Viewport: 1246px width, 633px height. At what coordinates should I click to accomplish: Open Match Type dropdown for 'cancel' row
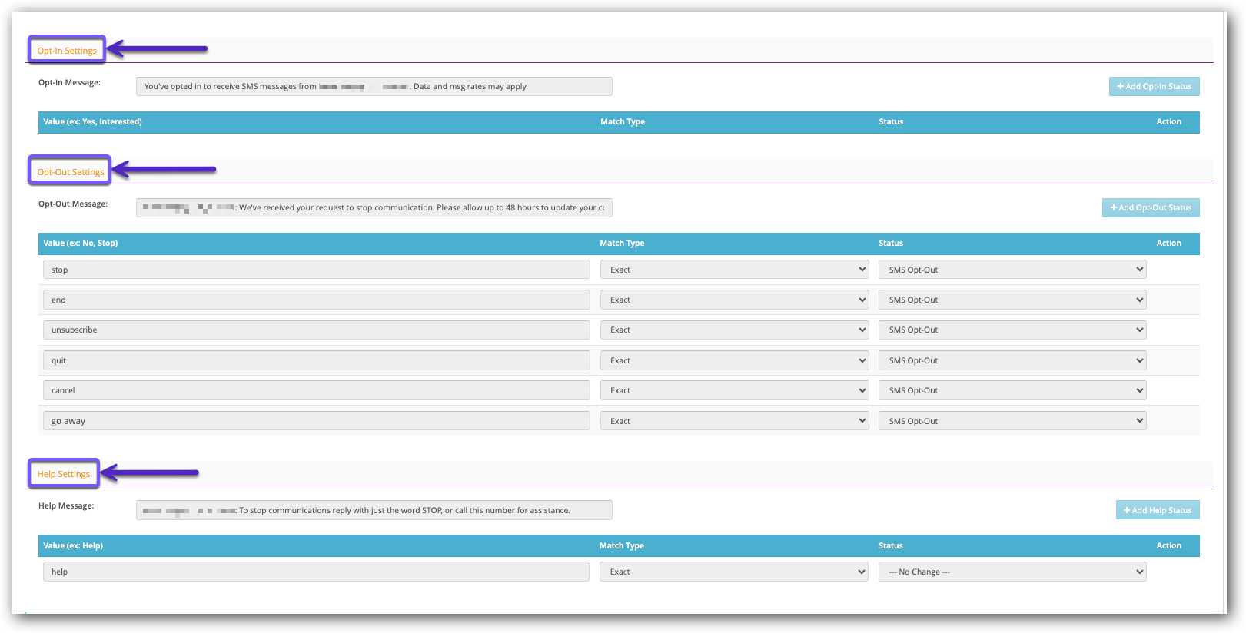[x=734, y=390]
